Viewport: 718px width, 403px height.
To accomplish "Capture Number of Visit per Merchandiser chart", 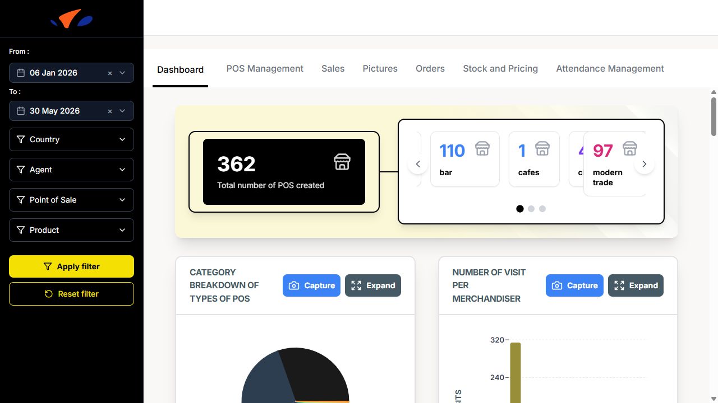I will [x=574, y=285].
